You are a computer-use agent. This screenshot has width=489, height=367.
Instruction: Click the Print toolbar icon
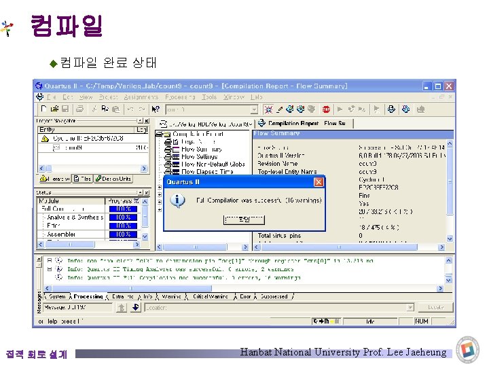80,109
